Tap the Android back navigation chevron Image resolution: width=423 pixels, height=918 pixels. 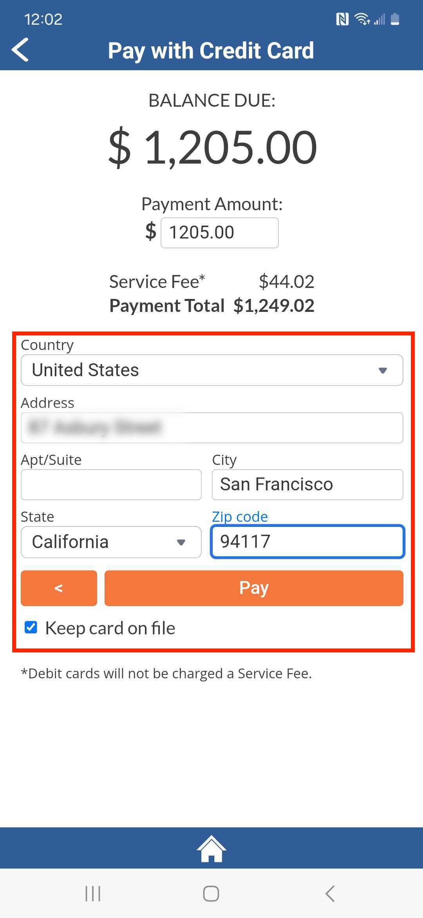pyautogui.click(x=330, y=894)
